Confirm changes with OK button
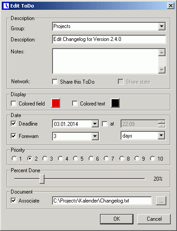This screenshot has height=231, width=177. coord(117,219)
